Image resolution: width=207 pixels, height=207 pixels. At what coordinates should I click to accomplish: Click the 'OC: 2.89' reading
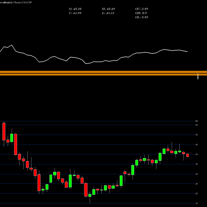(x=142, y=9)
